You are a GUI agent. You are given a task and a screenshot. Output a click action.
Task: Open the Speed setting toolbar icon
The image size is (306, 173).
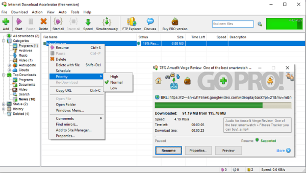coord(88,22)
